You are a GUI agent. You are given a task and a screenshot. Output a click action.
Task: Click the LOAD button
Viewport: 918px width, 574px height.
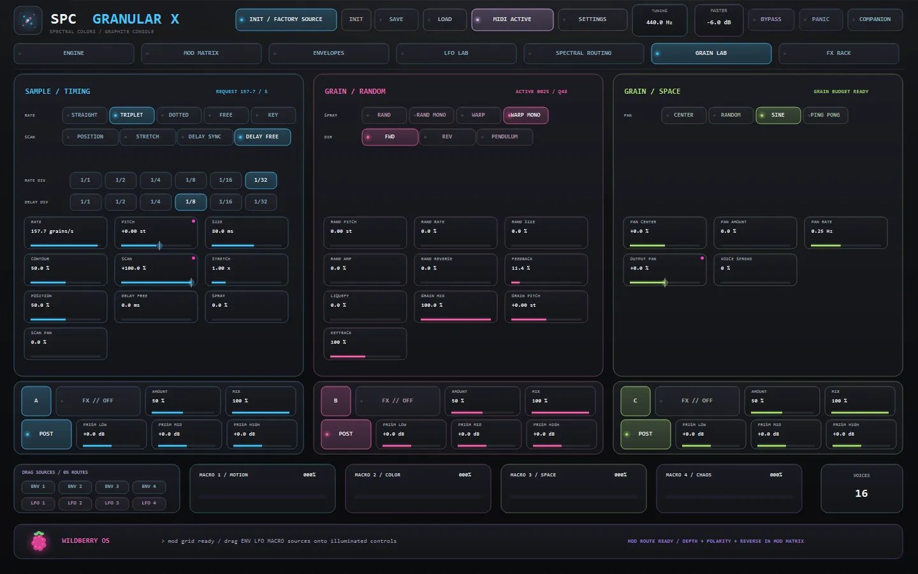[x=444, y=20]
